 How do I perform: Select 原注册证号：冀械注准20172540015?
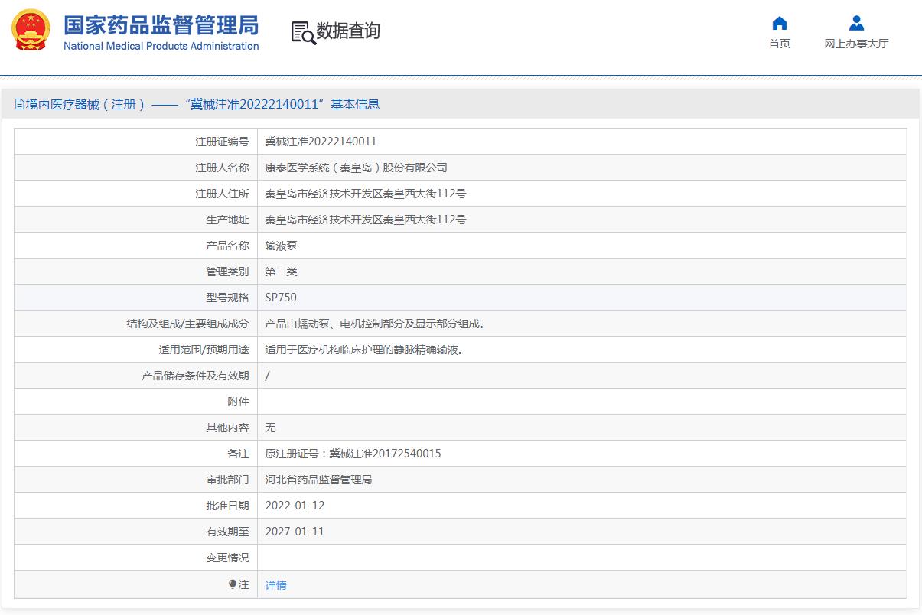[x=353, y=454]
